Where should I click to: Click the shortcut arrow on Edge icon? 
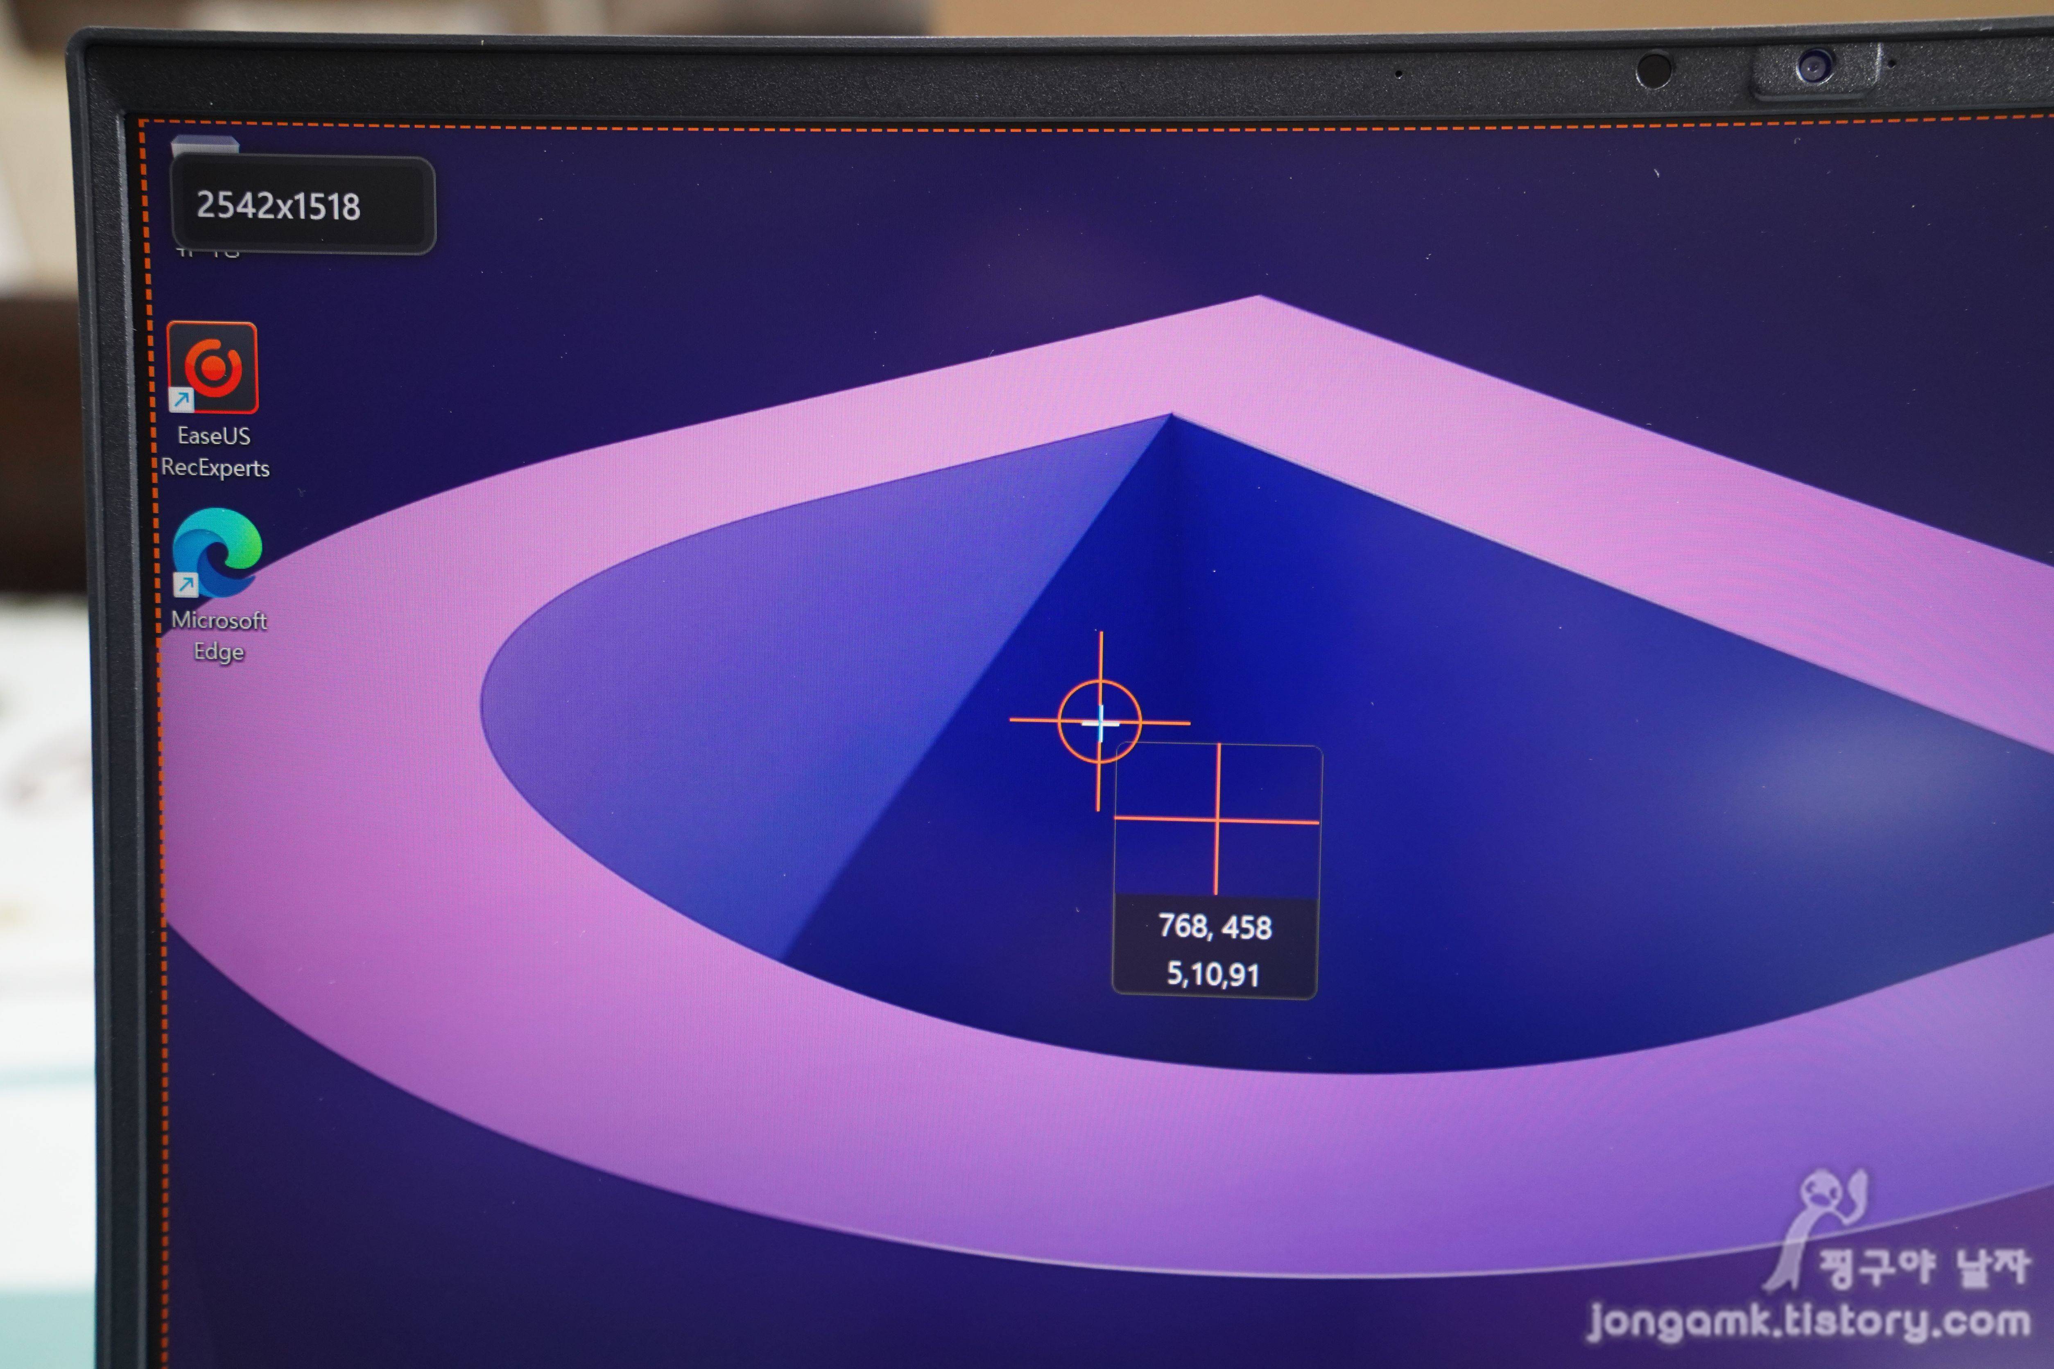click(x=185, y=584)
